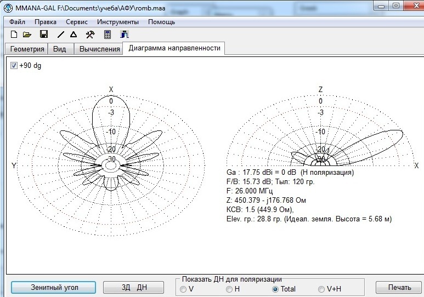The width and height of the screenshot is (424, 297).
Task: Switch to the Геометрия tab
Action: 27,49
